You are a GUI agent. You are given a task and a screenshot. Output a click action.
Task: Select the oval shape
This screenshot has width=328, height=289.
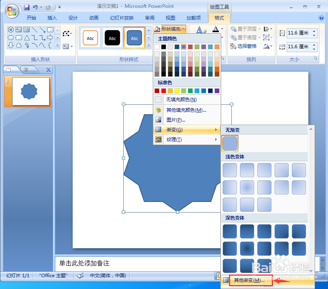11,38
